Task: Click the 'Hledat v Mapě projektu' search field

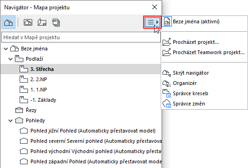Action: click(x=81, y=37)
